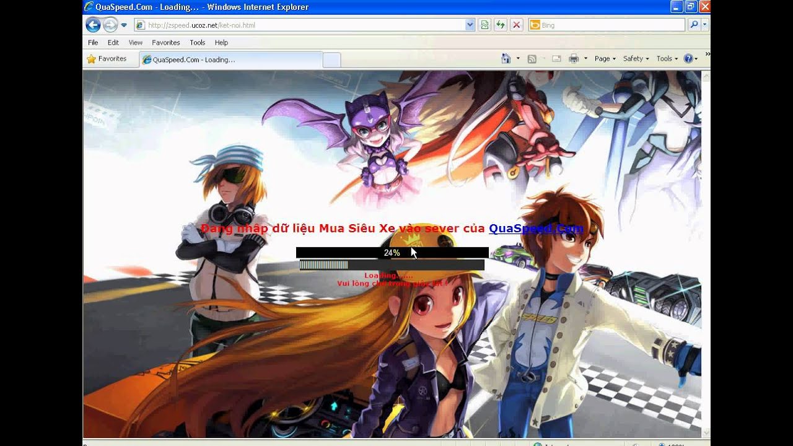Click the Bing provider icon
The width and height of the screenshot is (793, 446).
(x=535, y=25)
